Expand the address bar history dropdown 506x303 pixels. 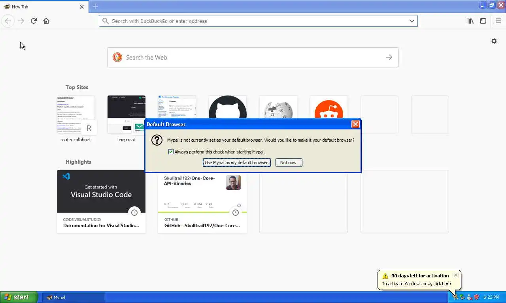click(412, 21)
